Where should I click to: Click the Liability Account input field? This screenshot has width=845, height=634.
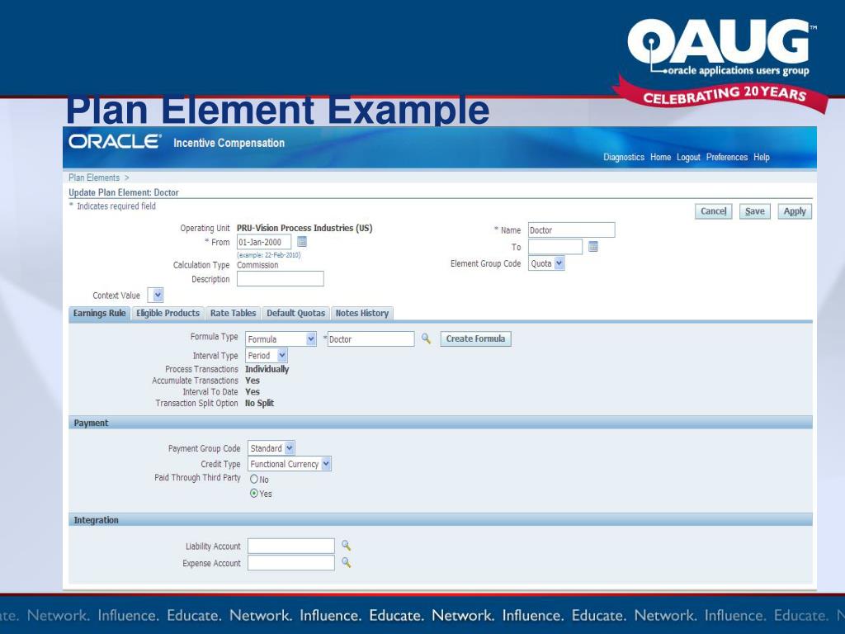click(x=291, y=546)
